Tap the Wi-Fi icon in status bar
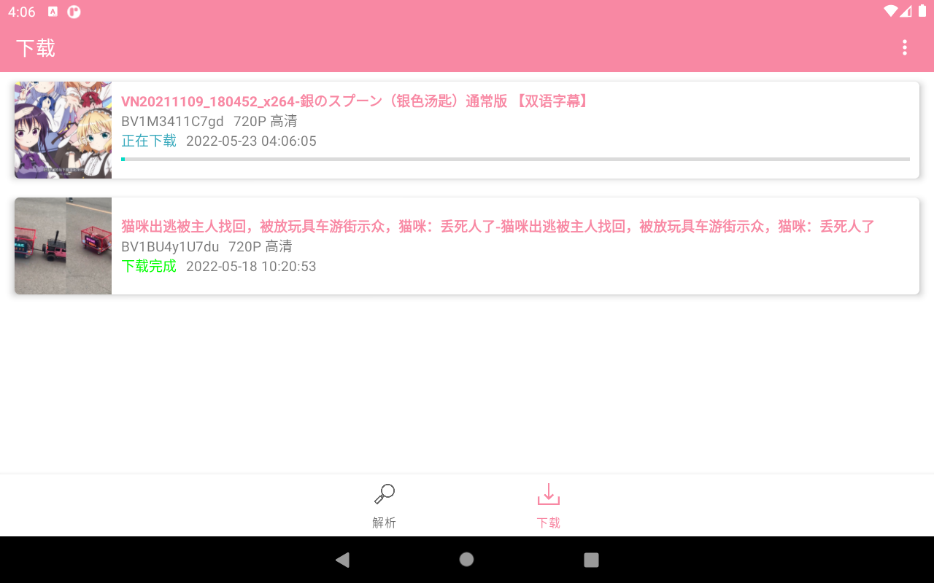 [x=890, y=11]
